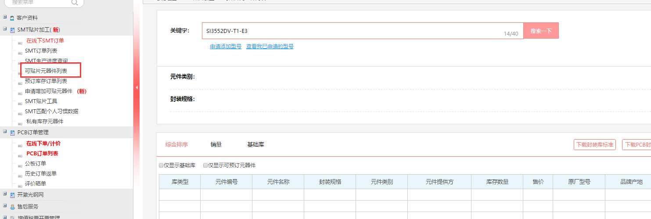Switch to the 基础库 tab
Viewport: 651px width, 219px height.
[255, 144]
